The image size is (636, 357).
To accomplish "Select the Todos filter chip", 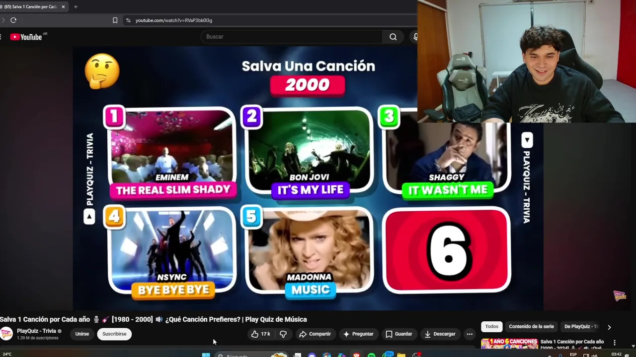I will 492,327.
